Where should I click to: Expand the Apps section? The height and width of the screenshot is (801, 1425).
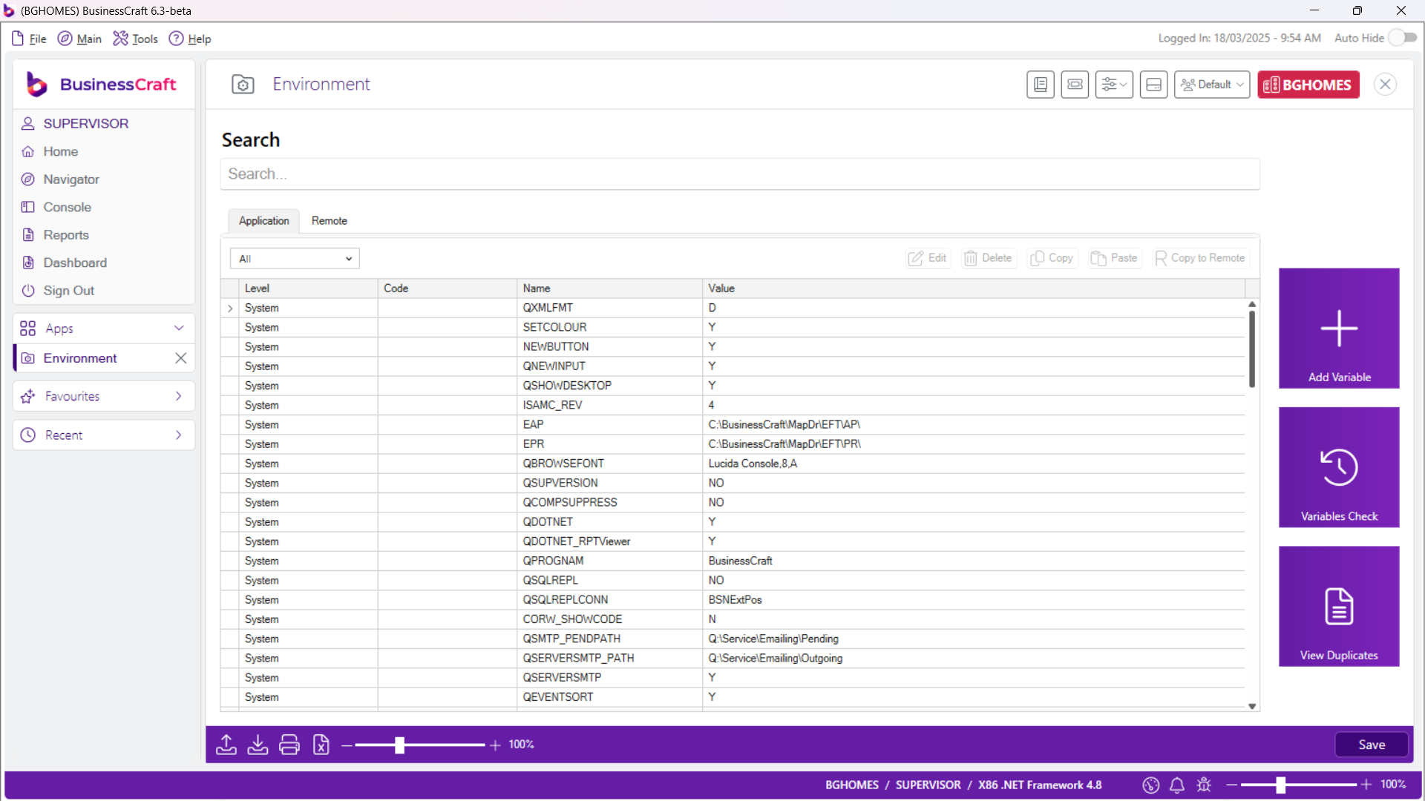click(x=104, y=329)
